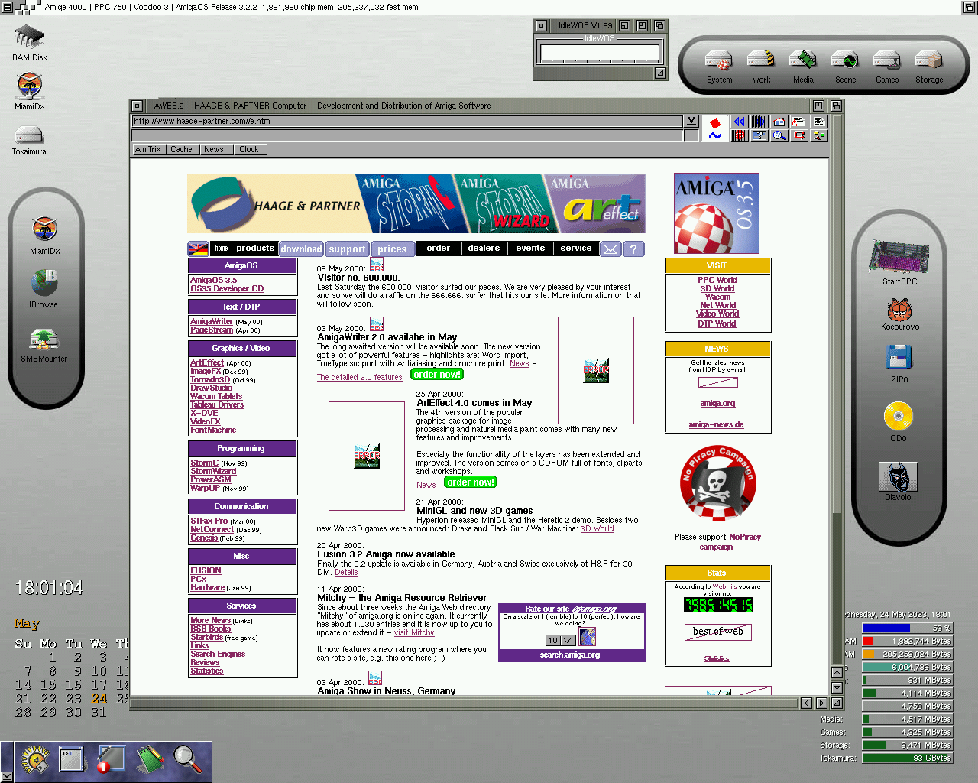Click the Cache button in the link bar
The width and height of the screenshot is (978, 783).
[182, 149]
